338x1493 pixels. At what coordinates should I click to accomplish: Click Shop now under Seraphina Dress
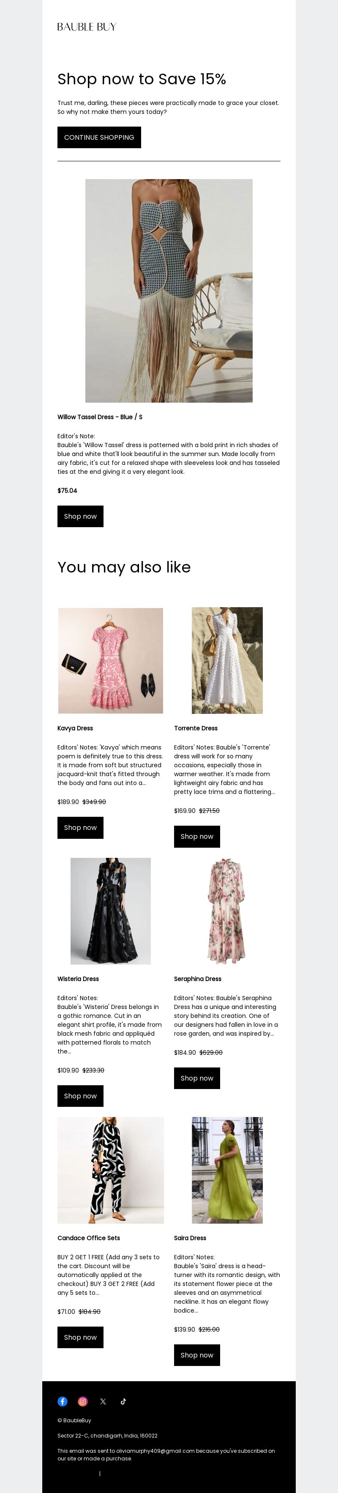coord(197,1078)
